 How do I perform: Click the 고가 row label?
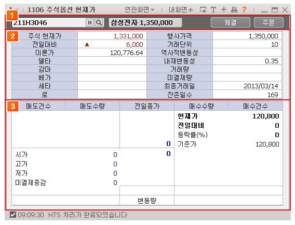21,164
